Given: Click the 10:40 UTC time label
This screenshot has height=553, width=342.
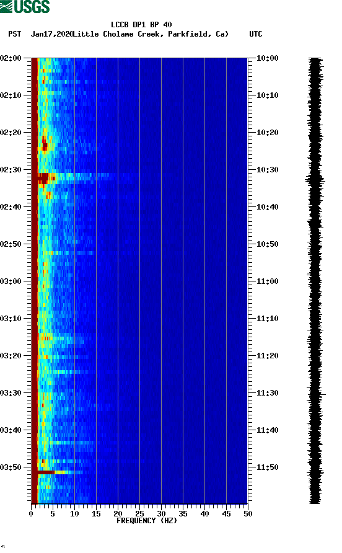Looking at the screenshot, I should [x=267, y=206].
